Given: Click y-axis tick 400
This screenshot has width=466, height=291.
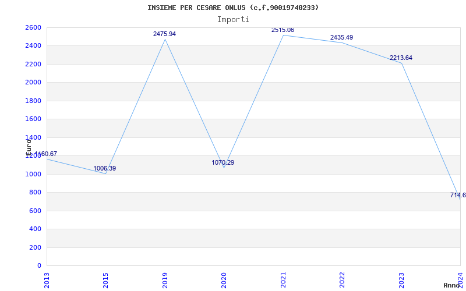Looking at the screenshot, I should 35,229.
